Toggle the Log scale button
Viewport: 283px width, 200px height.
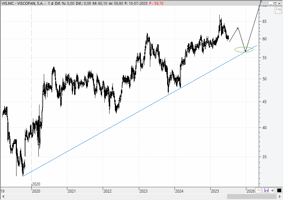[x=278, y=10]
